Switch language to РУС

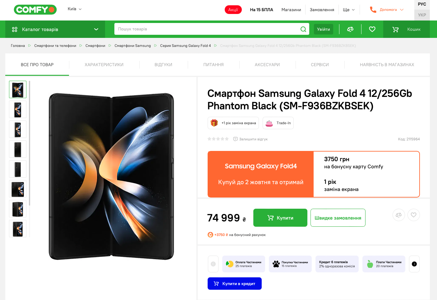tap(422, 4)
